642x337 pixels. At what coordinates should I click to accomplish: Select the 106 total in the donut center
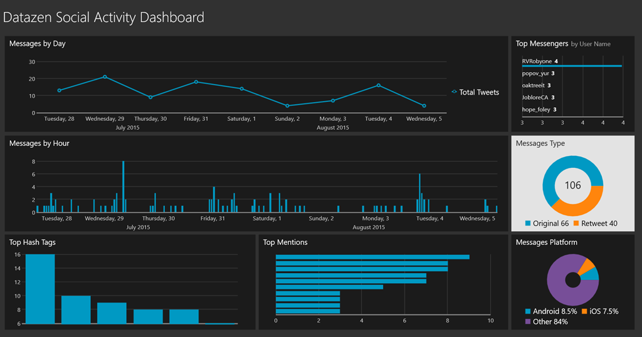pos(573,185)
